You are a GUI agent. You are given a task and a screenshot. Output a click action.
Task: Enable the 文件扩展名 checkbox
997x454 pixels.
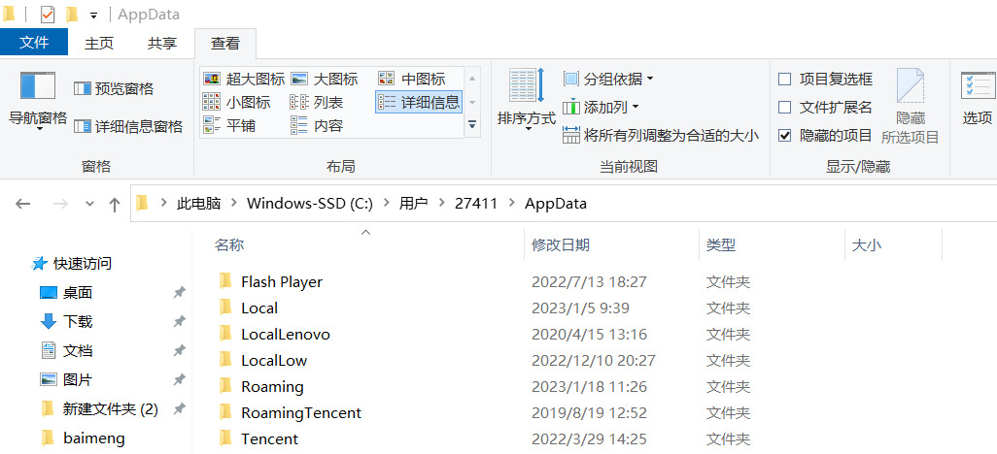pos(784,108)
